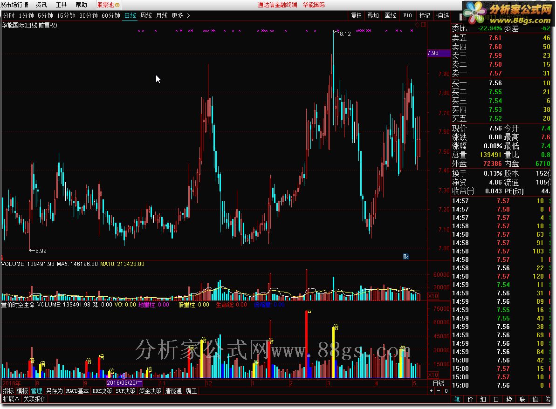556x409 pixels.
Task: Apply the 唐能通 indicator
Action: point(173,391)
